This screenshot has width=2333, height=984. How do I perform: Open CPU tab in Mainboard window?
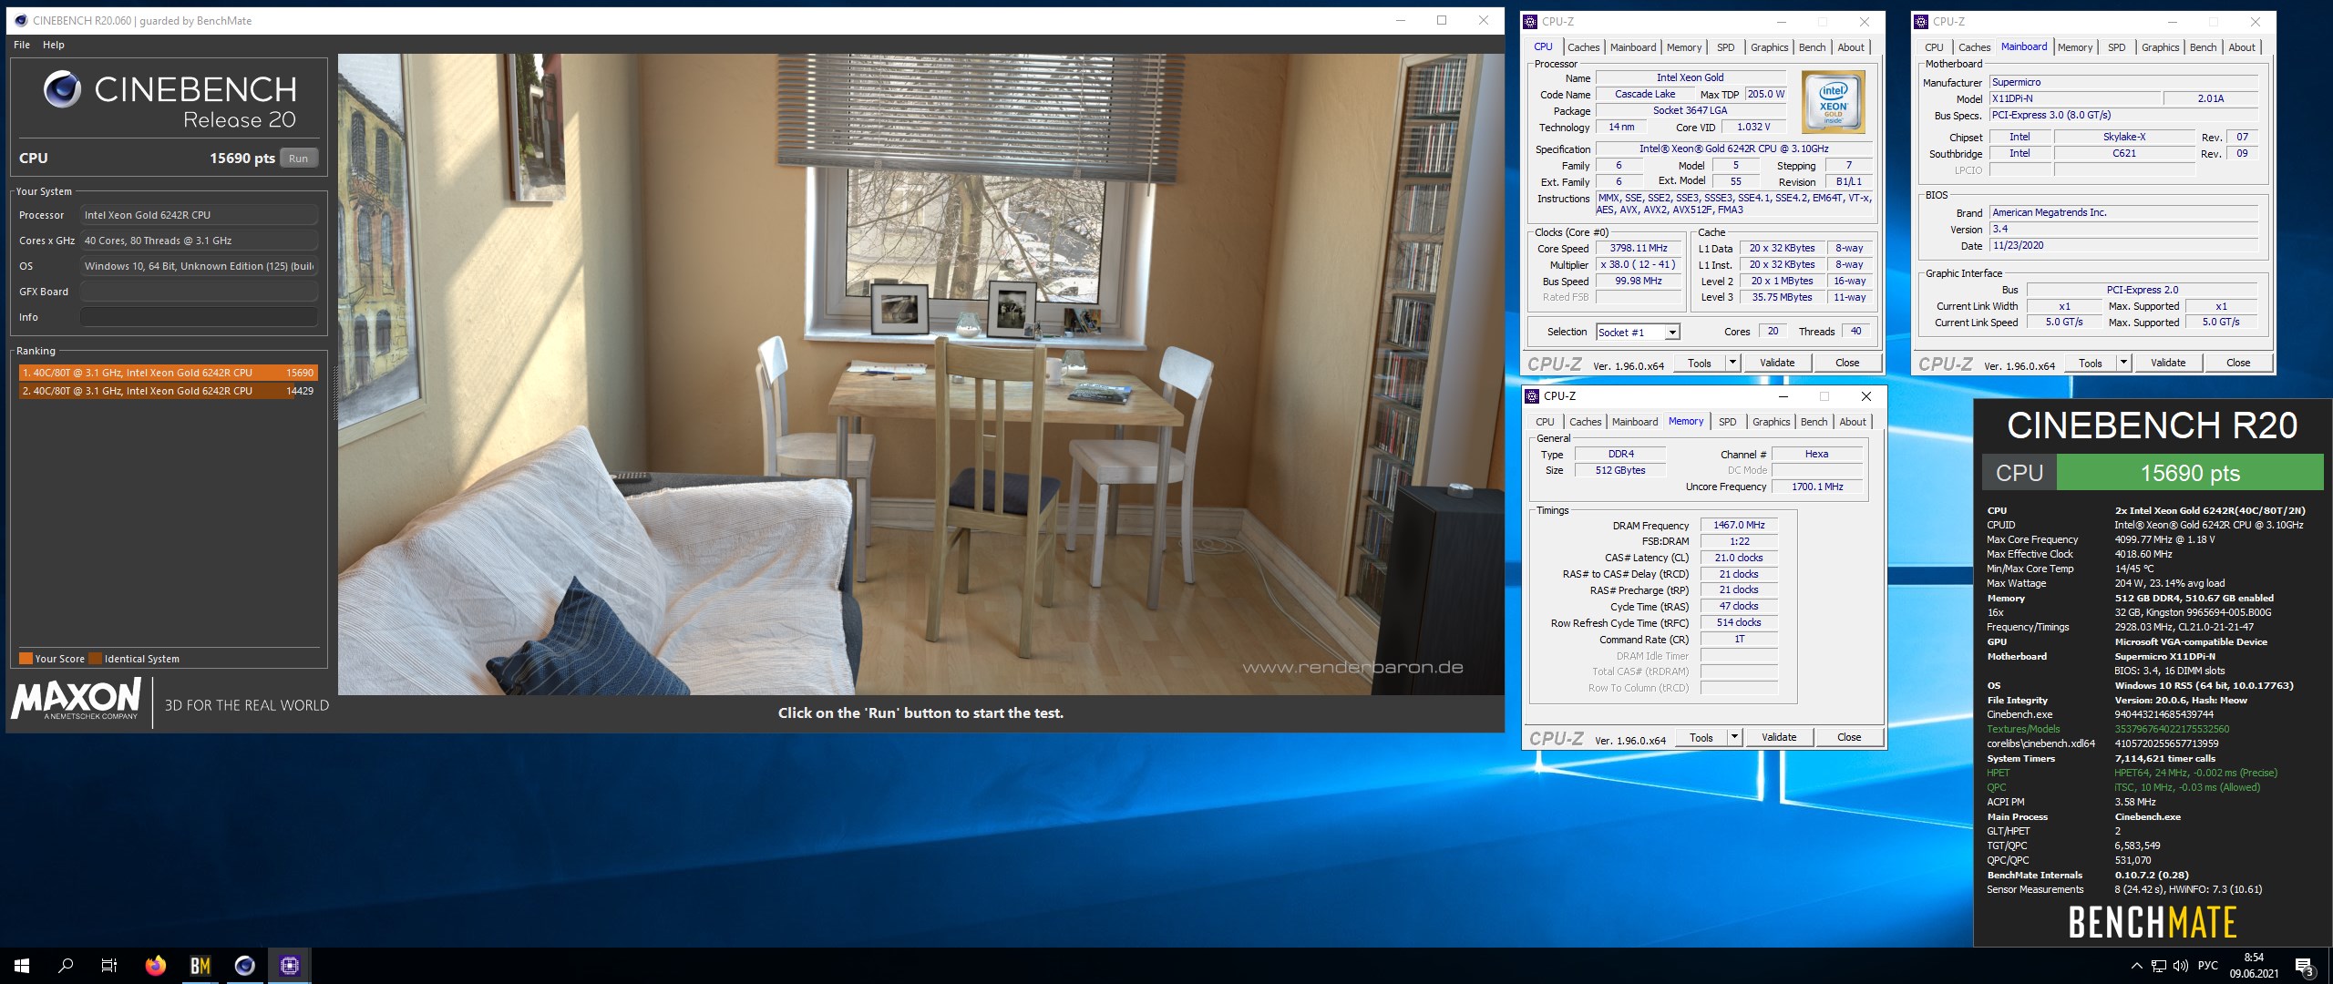[x=1934, y=47]
